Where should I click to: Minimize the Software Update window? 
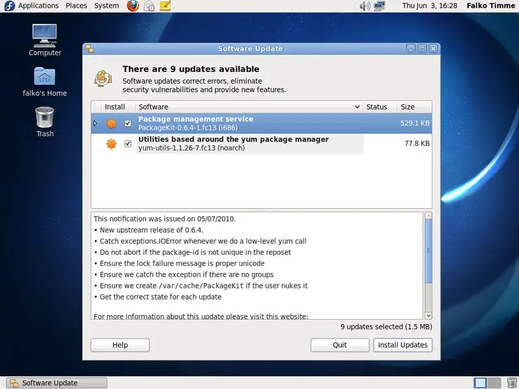(411, 49)
